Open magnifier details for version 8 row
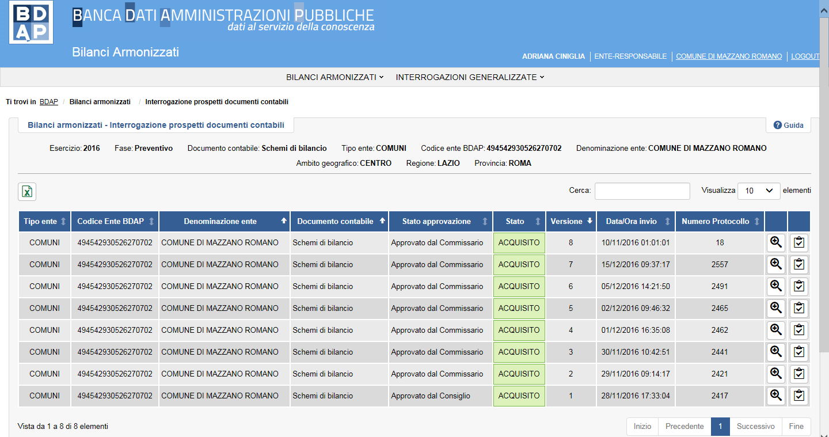 (x=776, y=243)
